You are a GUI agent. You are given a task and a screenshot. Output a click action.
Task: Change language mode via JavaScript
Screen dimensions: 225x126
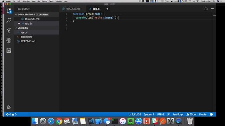(x=178, y=114)
